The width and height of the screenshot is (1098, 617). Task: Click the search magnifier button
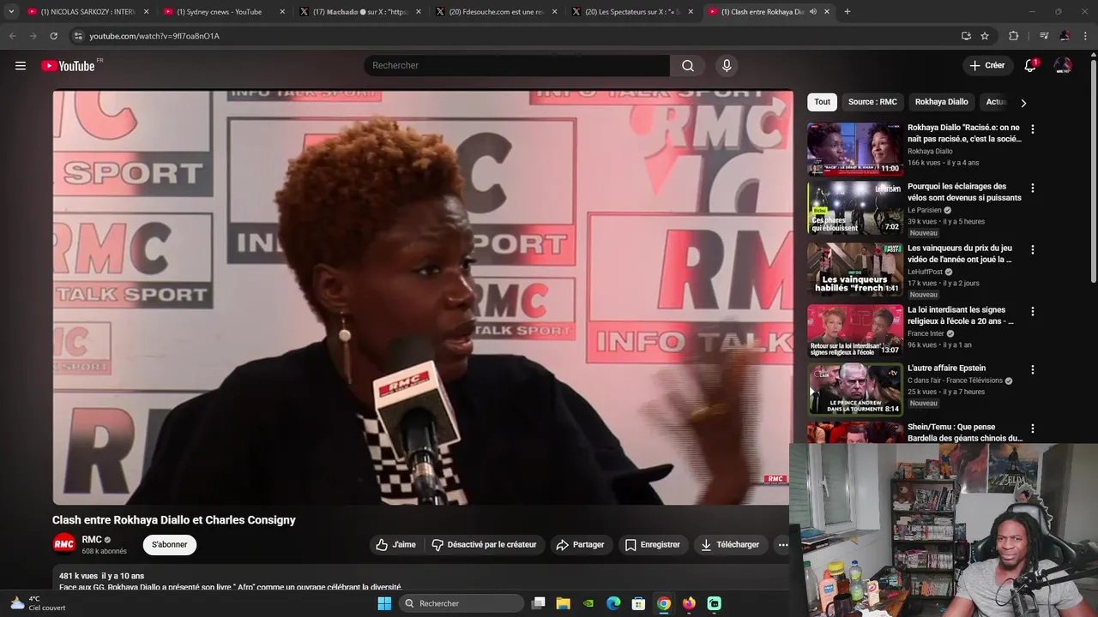688,66
